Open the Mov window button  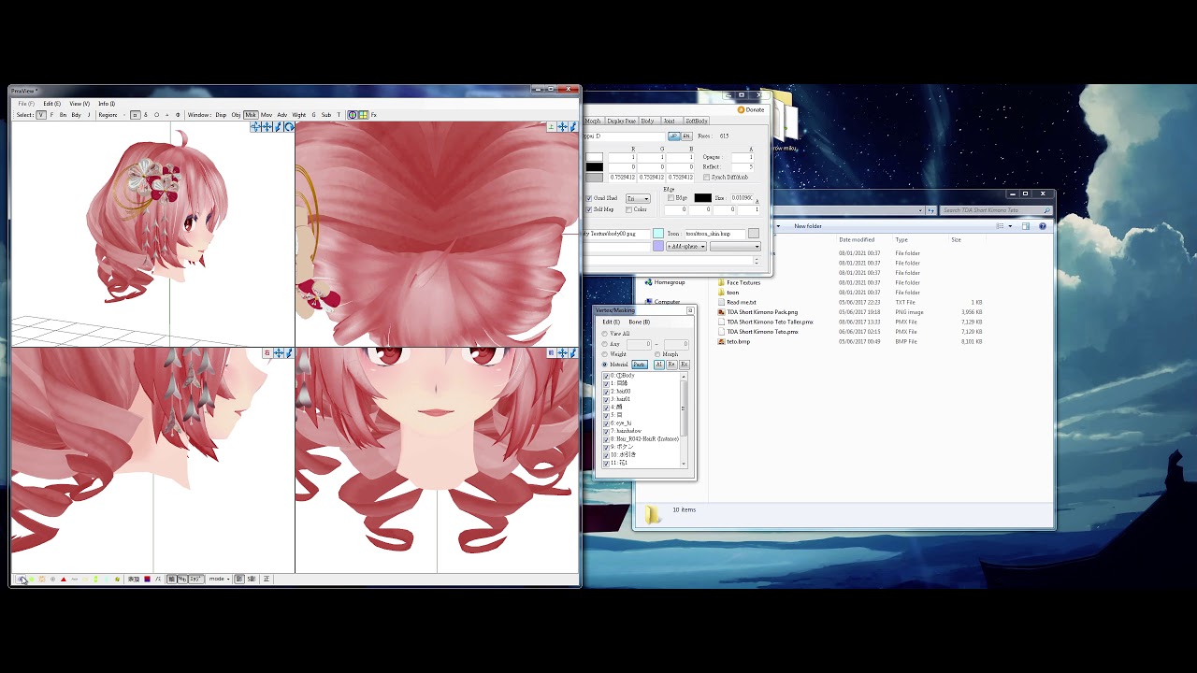click(x=267, y=115)
